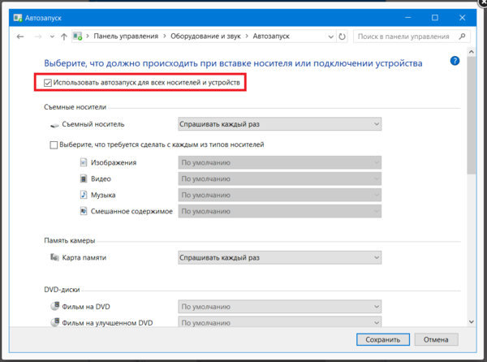
Task: Minimize the Автозапуск window
Action: 408,18
